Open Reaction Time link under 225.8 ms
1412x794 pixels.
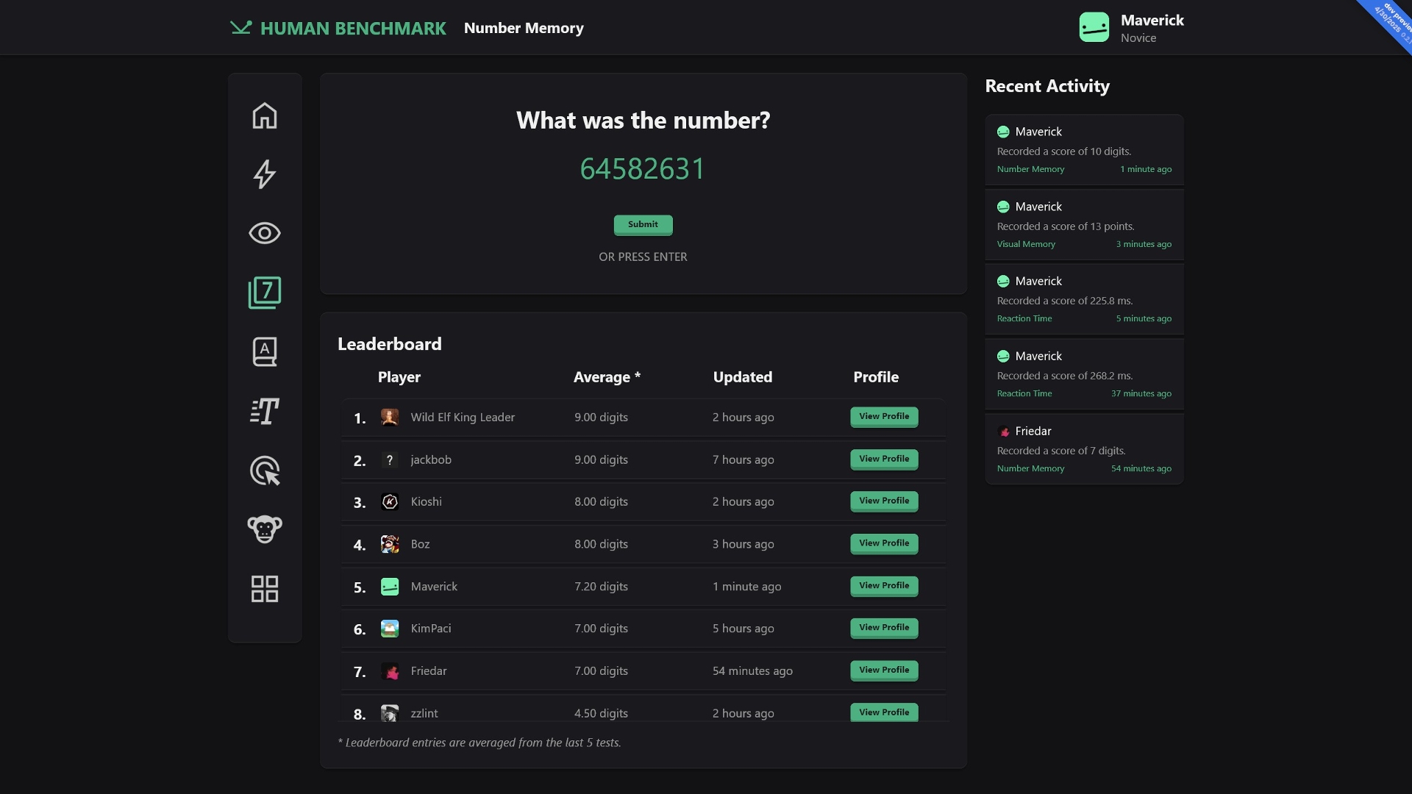[x=1024, y=318]
